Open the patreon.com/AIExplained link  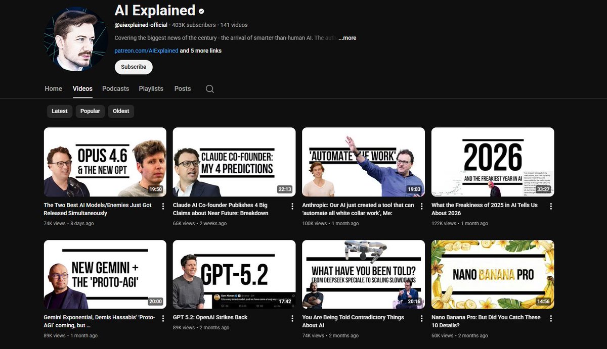coord(146,51)
